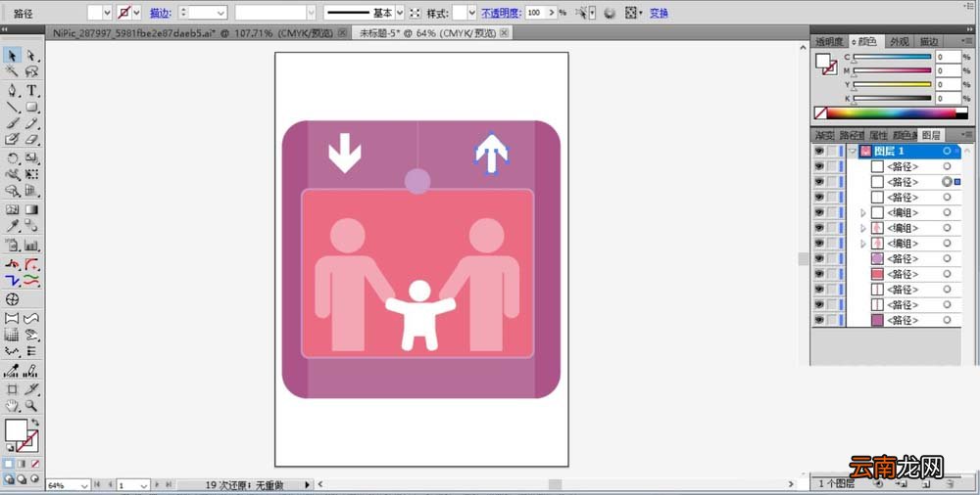Screen dimensions: 980x495
Task: Hide the red-thumbnail 路径 layer row
Action: point(818,274)
